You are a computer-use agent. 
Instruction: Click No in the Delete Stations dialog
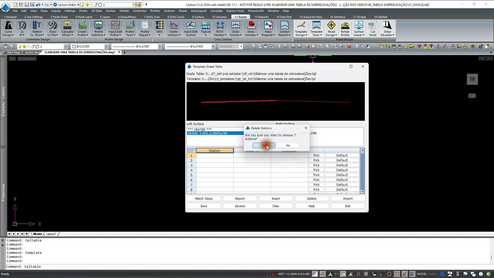point(288,146)
